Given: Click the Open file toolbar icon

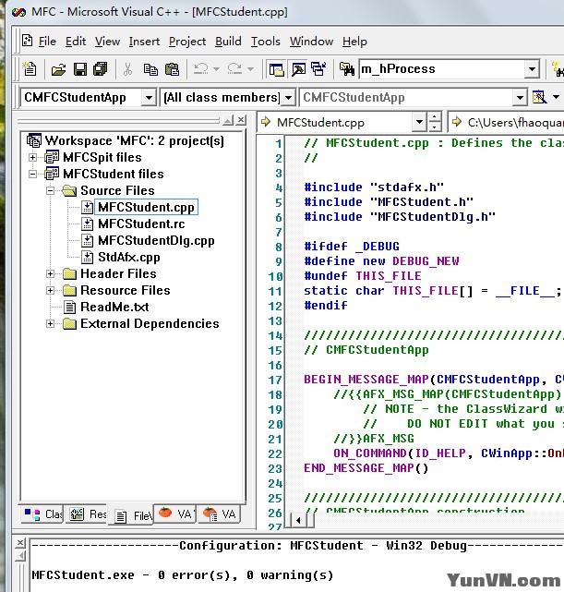Looking at the screenshot, I should [58, 69].
